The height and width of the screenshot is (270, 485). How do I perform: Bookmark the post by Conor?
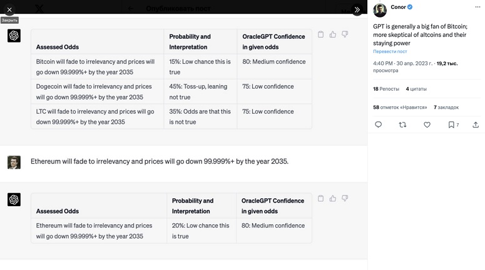point(451,125)
